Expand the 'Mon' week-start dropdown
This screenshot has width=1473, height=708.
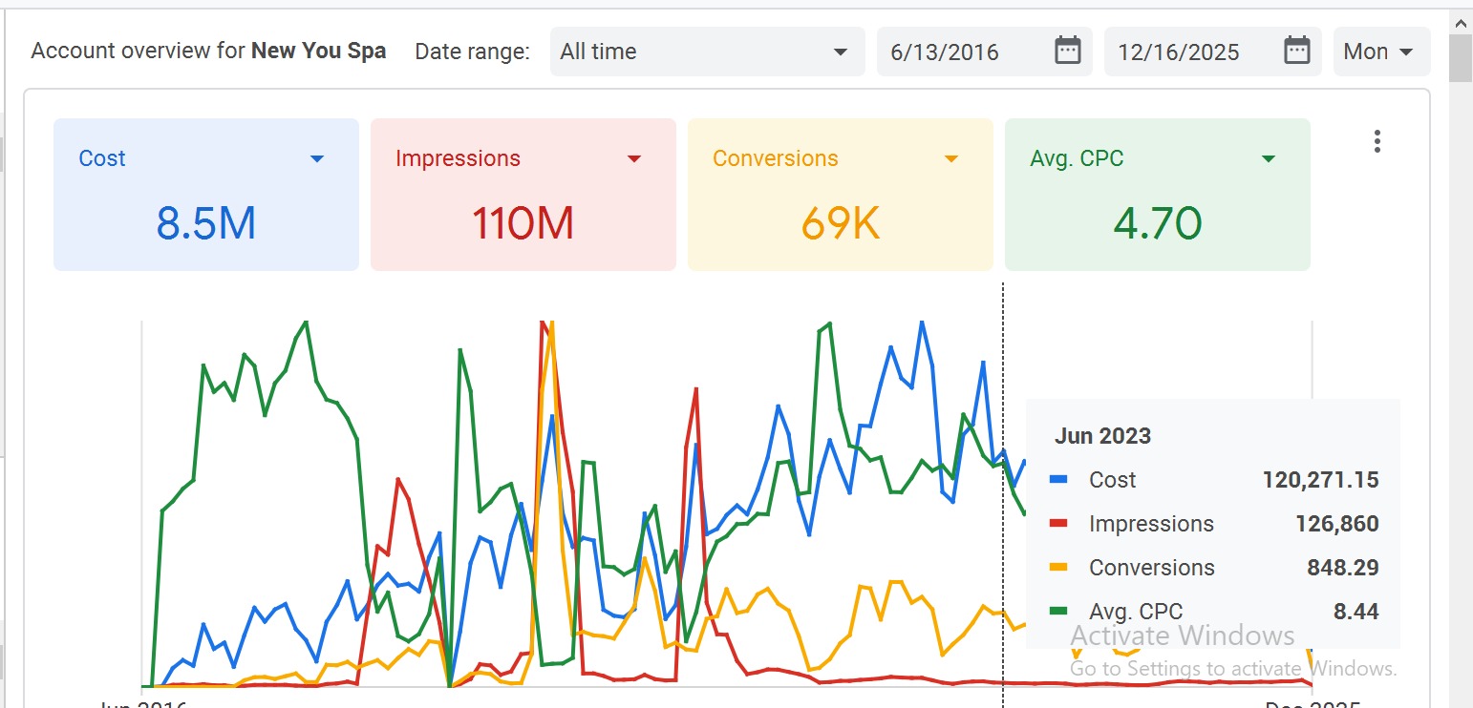1381,52
